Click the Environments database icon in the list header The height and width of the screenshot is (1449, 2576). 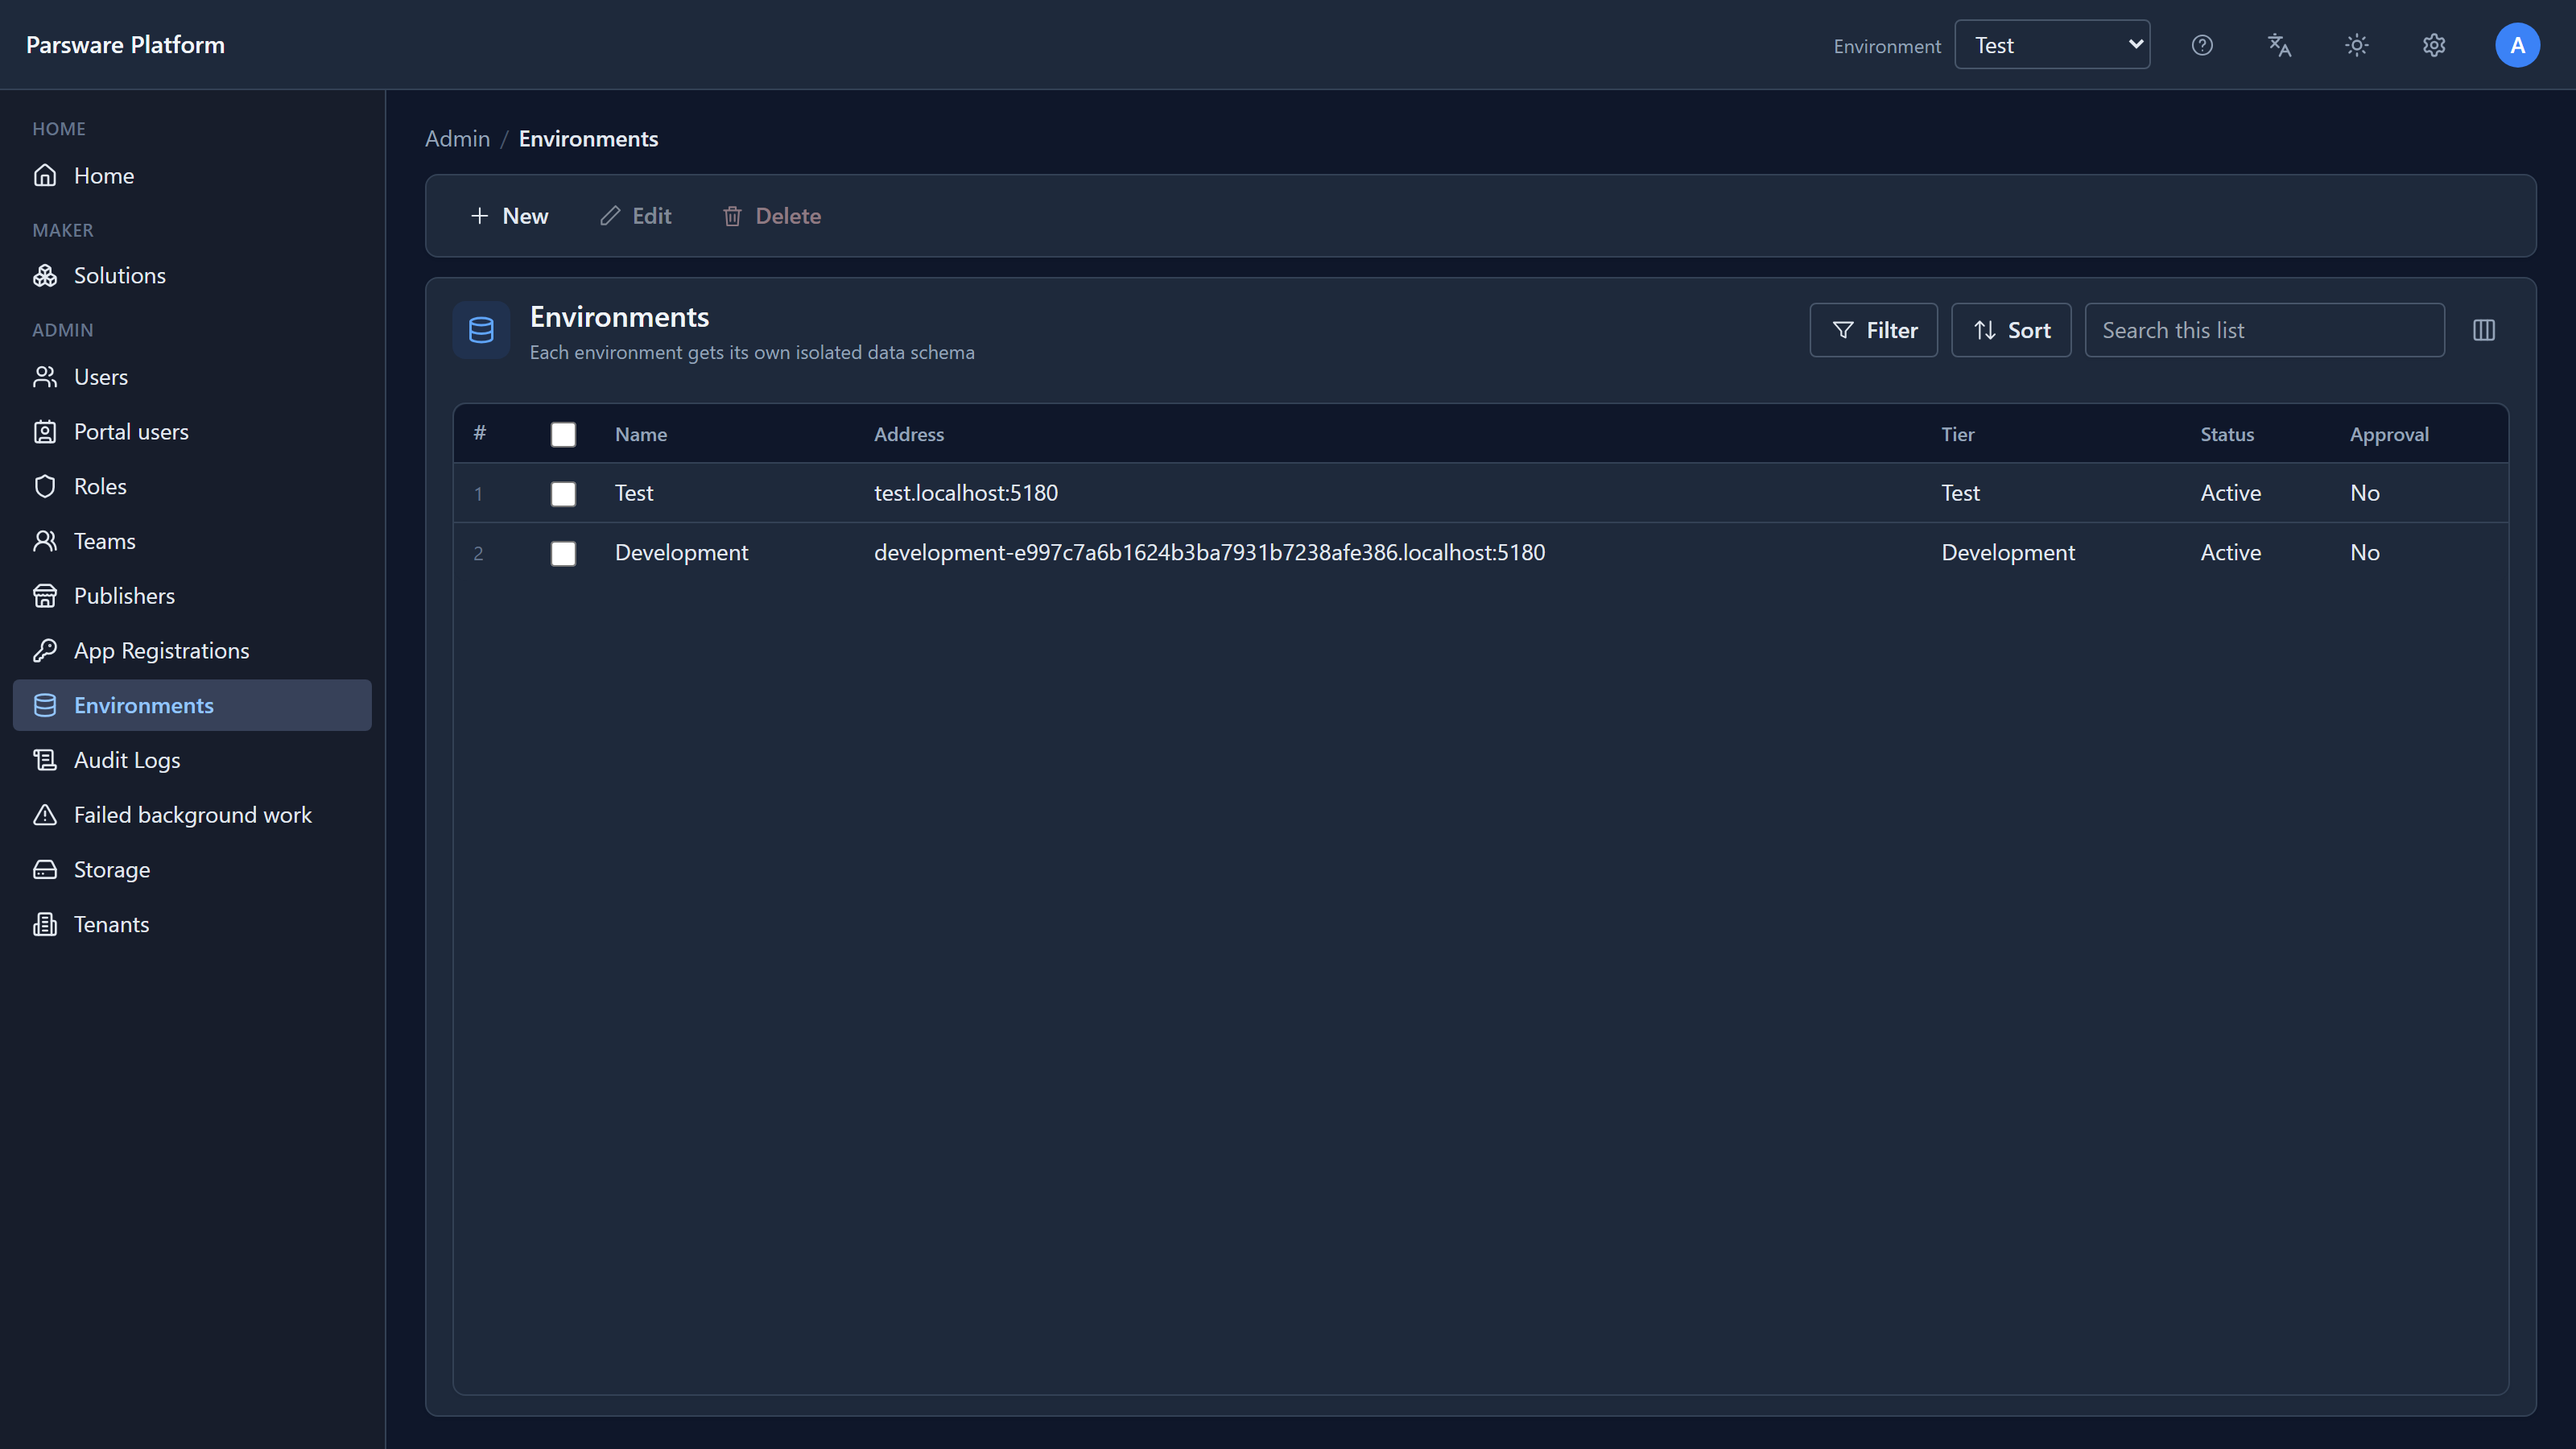point(481,330)
